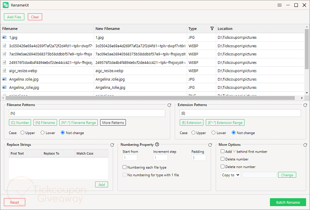Reset the Filename Patterns section
310x210 pixels.
169,105
